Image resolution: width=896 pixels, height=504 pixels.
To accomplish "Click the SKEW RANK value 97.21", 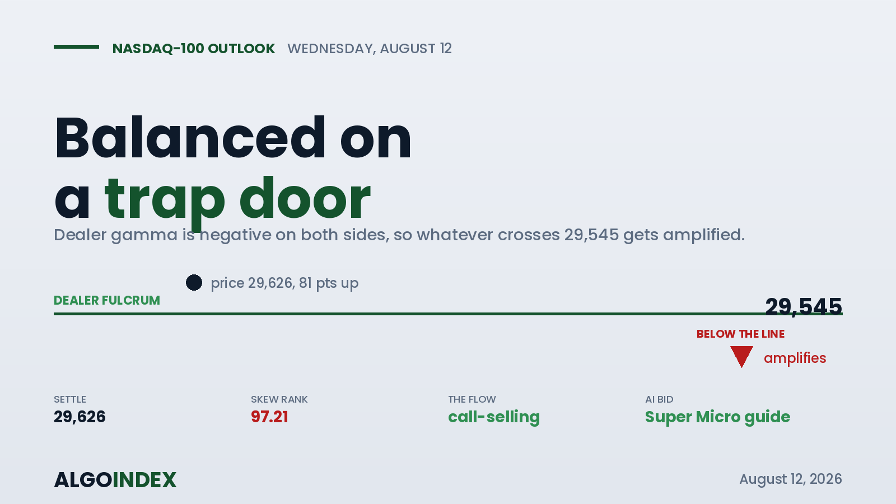I will click(269, 417).
